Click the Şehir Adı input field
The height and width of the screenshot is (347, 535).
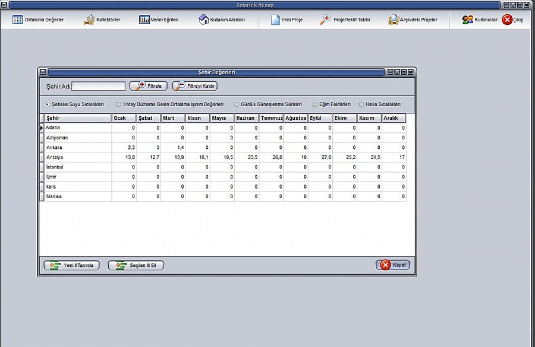tap(99, 86)
